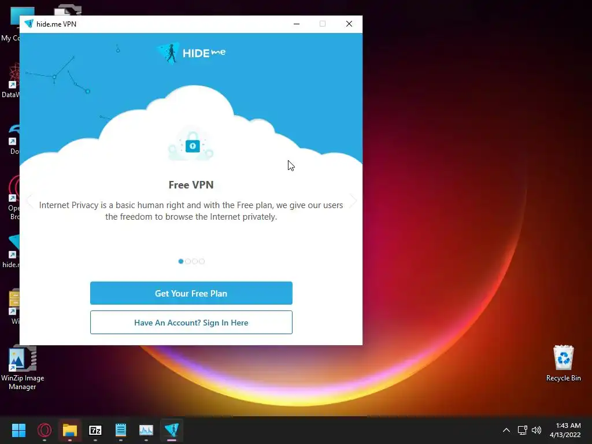Click the Get Your Free Plan button
The height and width of the screenshot is (444, 592).
tap(191, 293)
